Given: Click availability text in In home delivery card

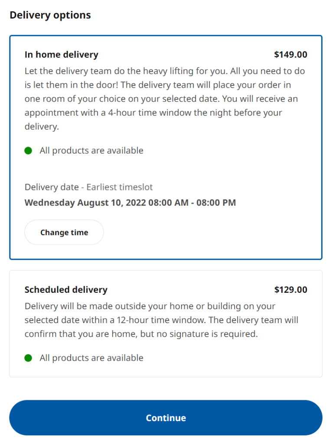Looking at the screenshot, I should [91, 151].
